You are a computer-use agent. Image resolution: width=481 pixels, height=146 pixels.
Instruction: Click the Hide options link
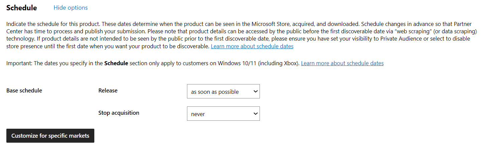point(71,8)
